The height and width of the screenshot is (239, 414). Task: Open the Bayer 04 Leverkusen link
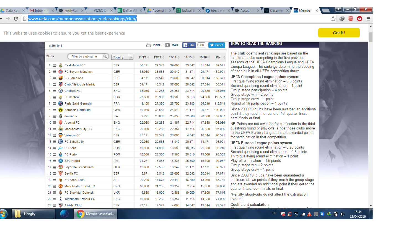79,167
